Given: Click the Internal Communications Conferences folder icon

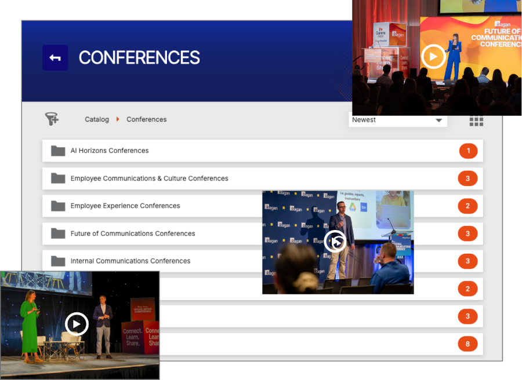Looking at the screenshot, I should [x=58, y=261].
